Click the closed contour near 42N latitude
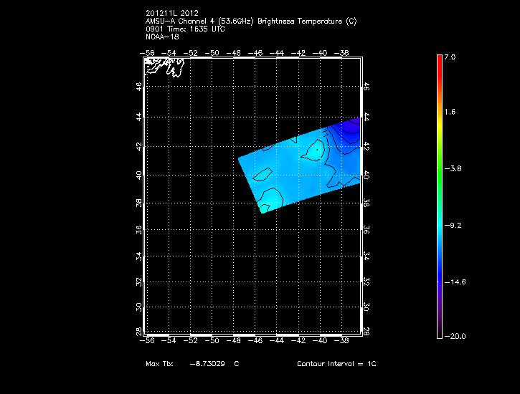Viewport: 520px width, 394px height. (x=314, y=150)
